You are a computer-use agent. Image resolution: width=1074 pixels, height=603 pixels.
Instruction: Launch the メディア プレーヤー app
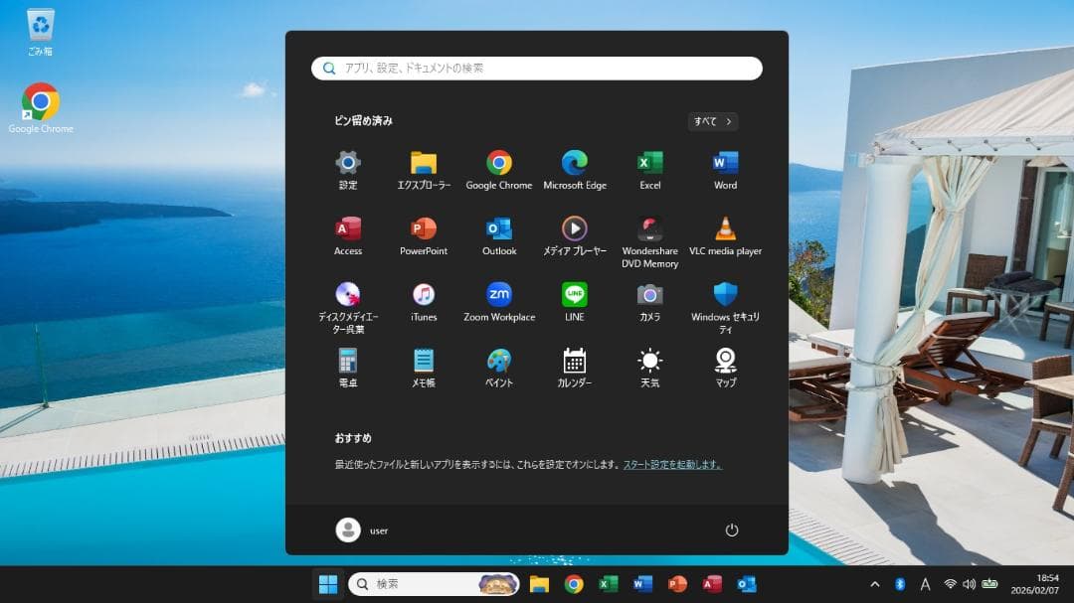575,230
